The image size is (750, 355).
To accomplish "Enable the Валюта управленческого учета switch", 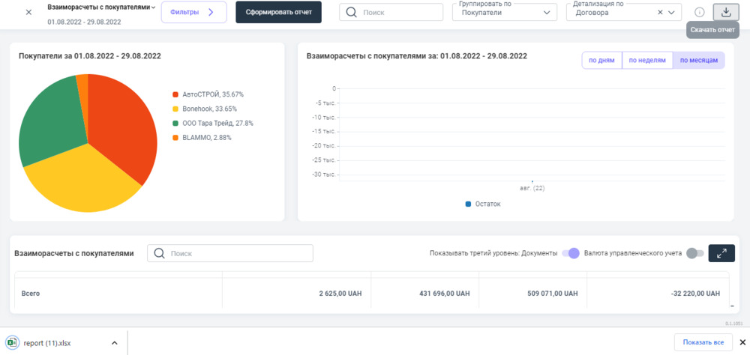I will click(695, 253).
